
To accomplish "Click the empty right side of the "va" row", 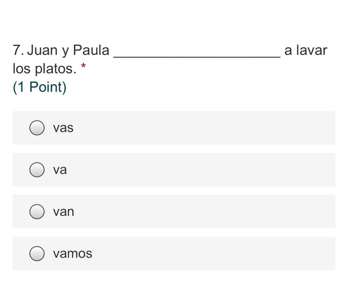I will 232,170.
